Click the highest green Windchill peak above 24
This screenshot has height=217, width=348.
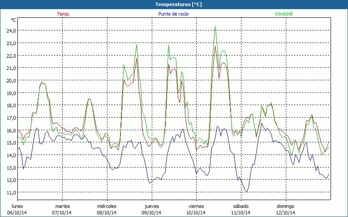tap(215, 26)
